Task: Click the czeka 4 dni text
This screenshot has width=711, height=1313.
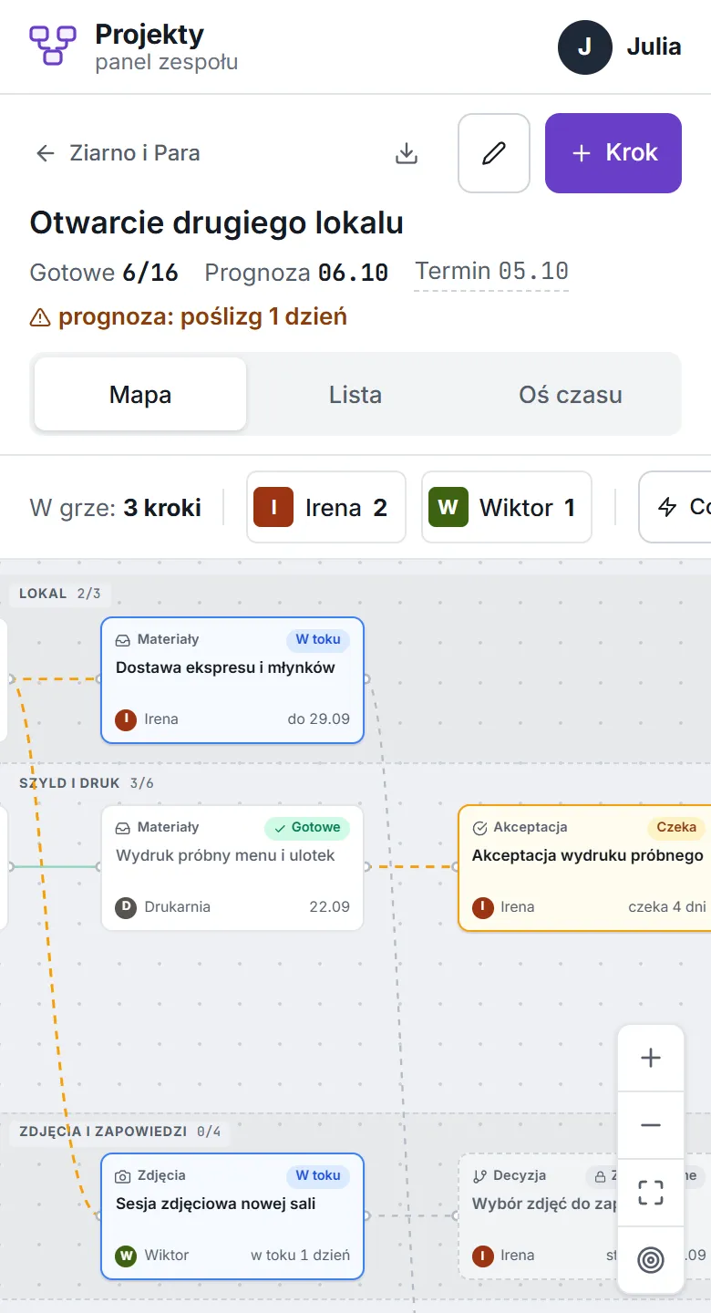Action: [667, 906]
